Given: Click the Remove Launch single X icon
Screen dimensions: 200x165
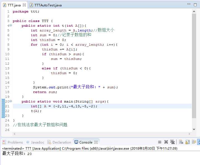Looking at the screenshot, I should tap(166, 142).
